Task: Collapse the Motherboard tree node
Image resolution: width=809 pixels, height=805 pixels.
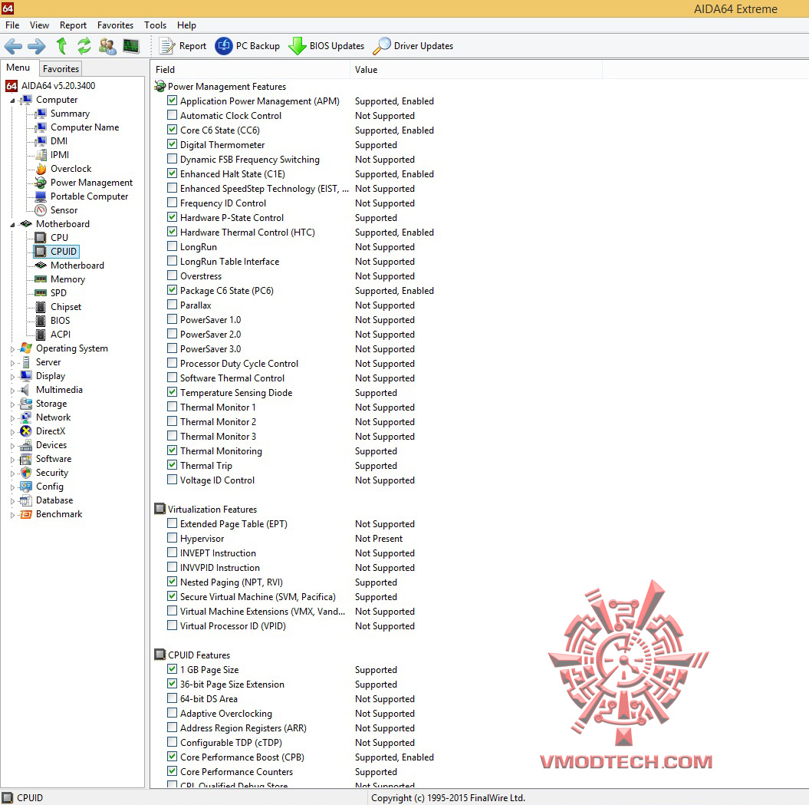Action: (x=13, y=225)
